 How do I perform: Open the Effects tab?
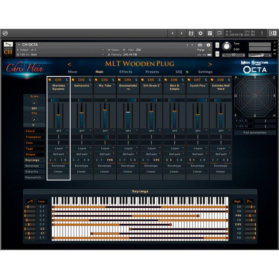point(126,72)
